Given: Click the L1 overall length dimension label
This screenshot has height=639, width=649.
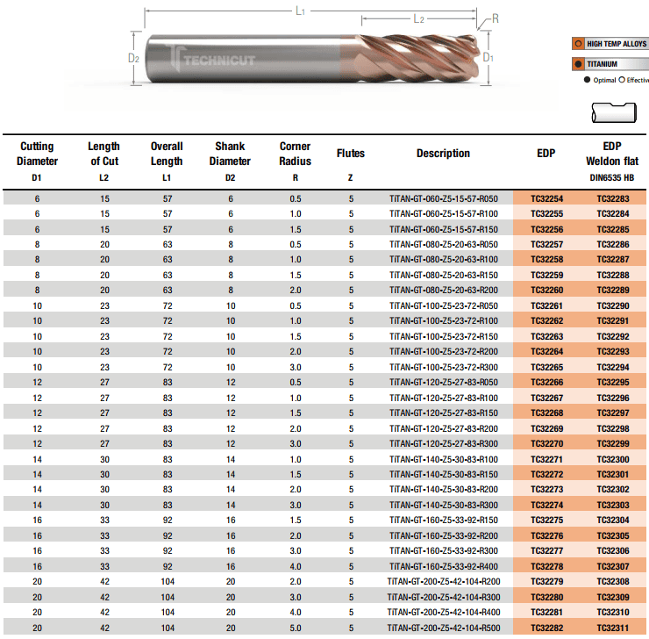Looking at the screenshot, I should [x=301, y=11].
